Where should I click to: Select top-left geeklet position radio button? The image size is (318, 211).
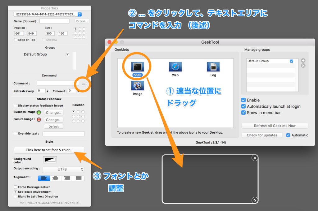coord(75,29)
